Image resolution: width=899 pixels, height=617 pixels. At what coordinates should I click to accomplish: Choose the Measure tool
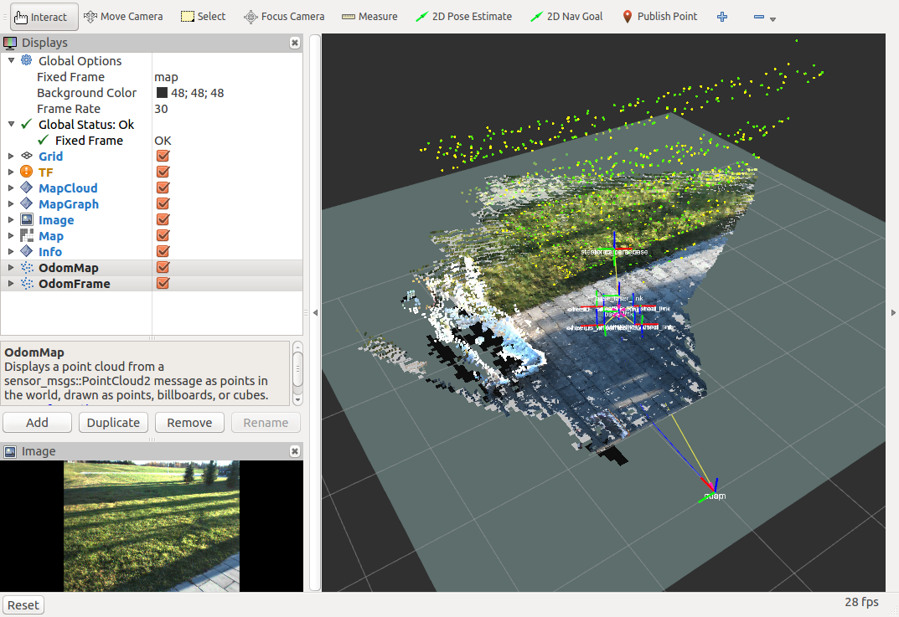point(369,16)
